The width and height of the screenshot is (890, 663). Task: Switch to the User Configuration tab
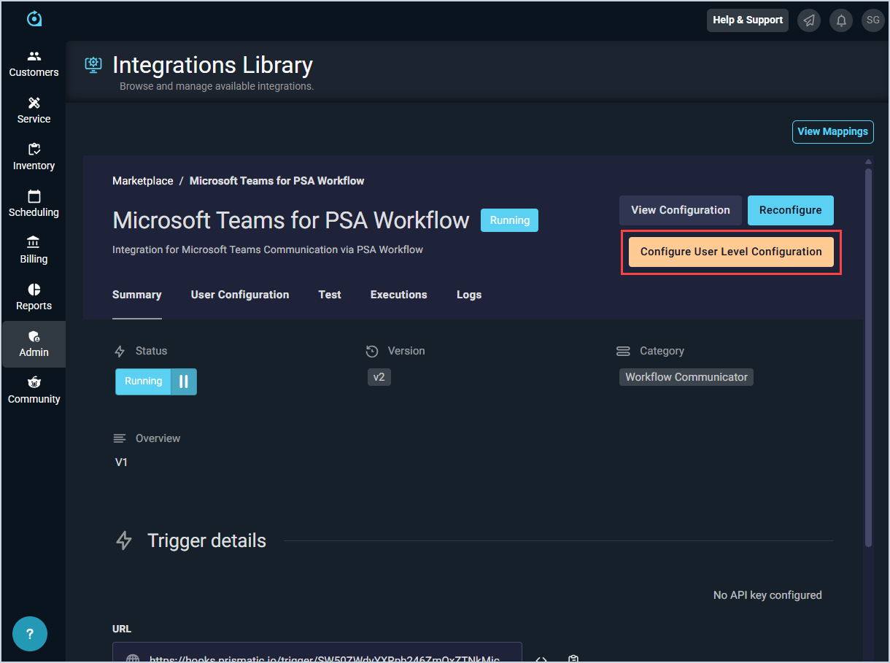coord(240,295)
